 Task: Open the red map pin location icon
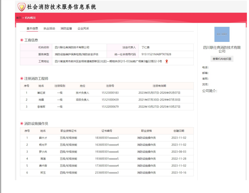pyautogui.click(x=167, y=61)
